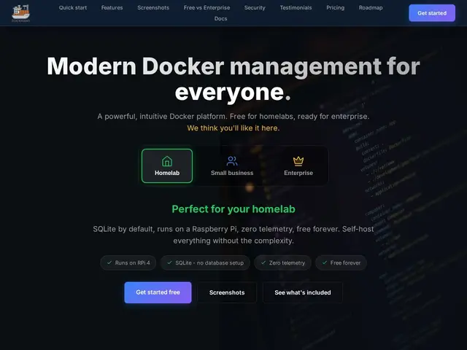The width and height of the screenshot is (467, 350).
Task: Jump to the Security section
Action: pyautogui.click(x=255, y=8)
